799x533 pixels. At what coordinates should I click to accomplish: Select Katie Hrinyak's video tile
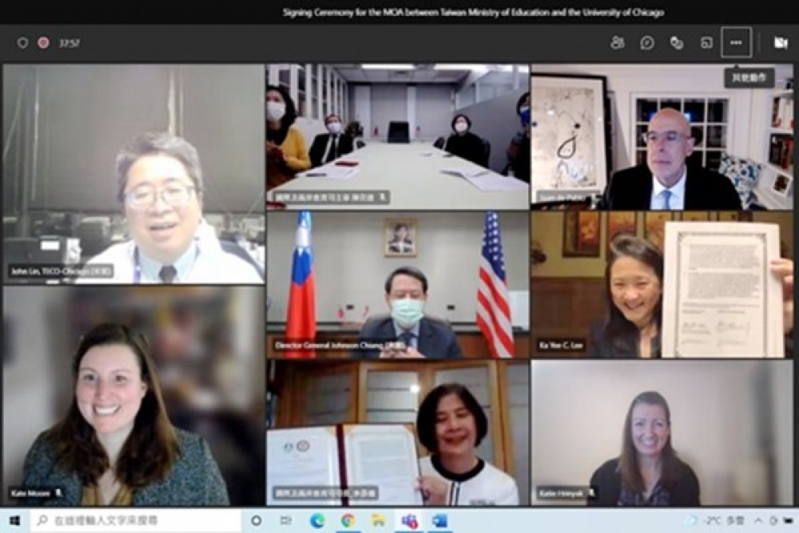[x=662, y=433]
